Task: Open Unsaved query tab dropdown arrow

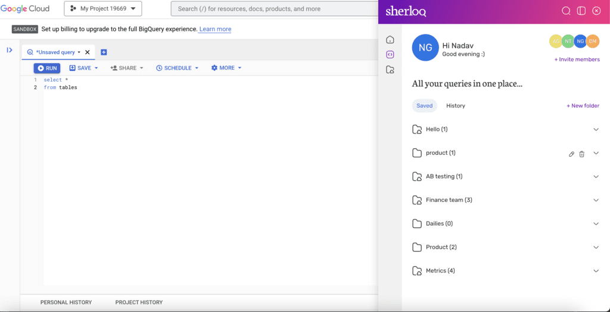Action: click(79, 52)
